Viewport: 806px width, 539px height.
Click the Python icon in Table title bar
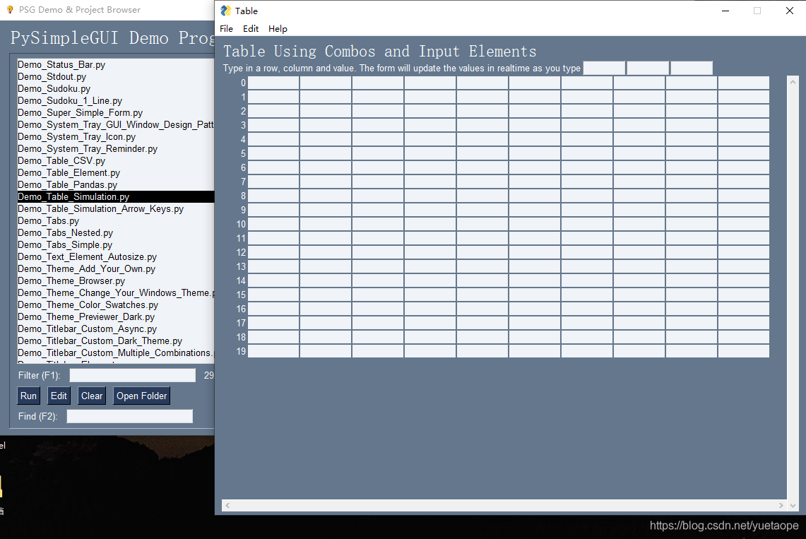(x=225, y=11)
